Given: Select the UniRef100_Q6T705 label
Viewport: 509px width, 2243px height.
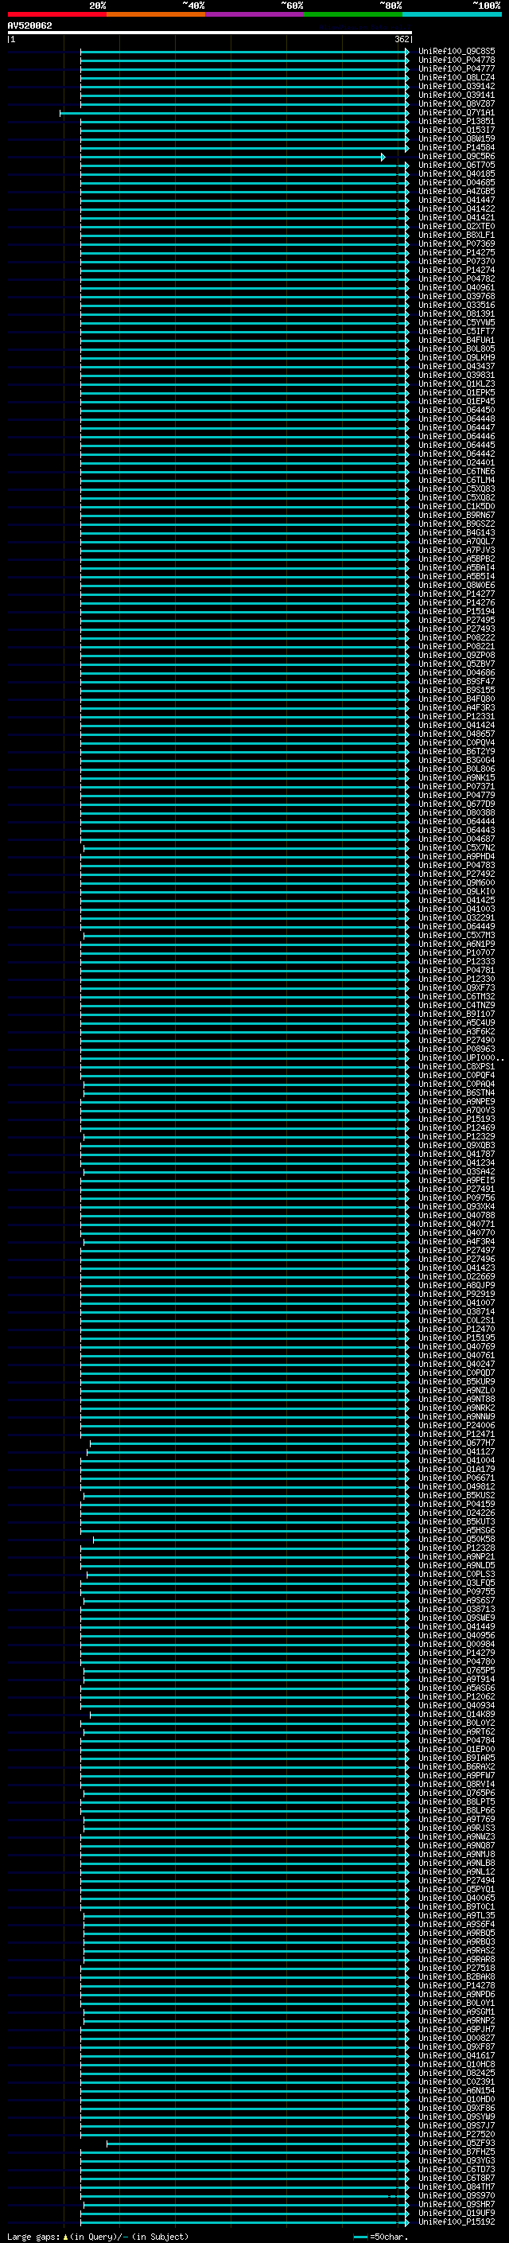Looking at the screenshot, I should pyautogui.click(x=456, y=165).
